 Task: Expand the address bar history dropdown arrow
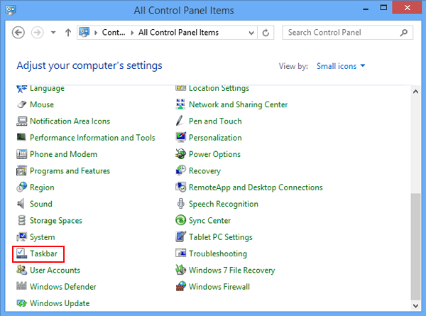pos(251,33)
